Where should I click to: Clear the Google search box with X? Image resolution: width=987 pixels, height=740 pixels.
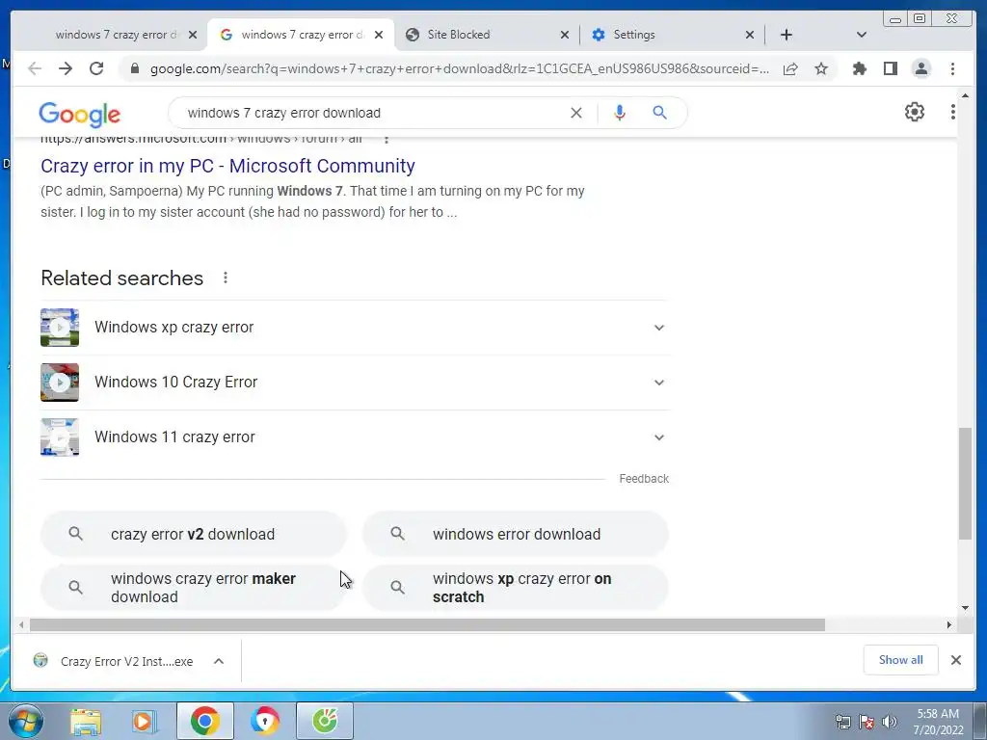576,113
